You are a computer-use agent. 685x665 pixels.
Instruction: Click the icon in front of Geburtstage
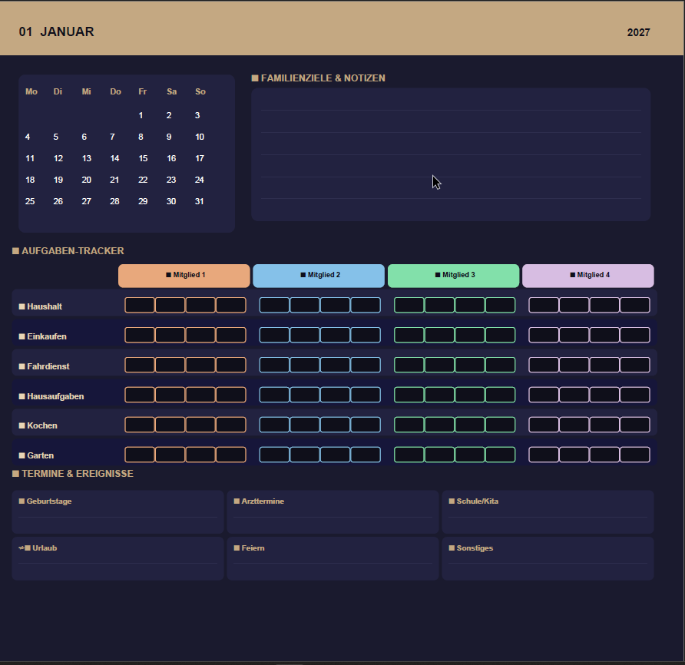pos(22,501)
